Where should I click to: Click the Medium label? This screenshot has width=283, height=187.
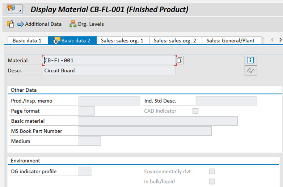point(21,141)
